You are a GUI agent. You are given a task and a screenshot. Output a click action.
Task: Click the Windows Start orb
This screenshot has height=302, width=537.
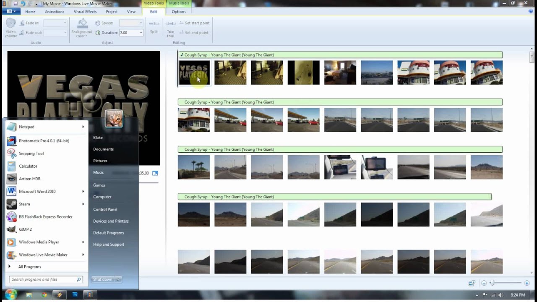pyautogui.click(x=11, y=294)
